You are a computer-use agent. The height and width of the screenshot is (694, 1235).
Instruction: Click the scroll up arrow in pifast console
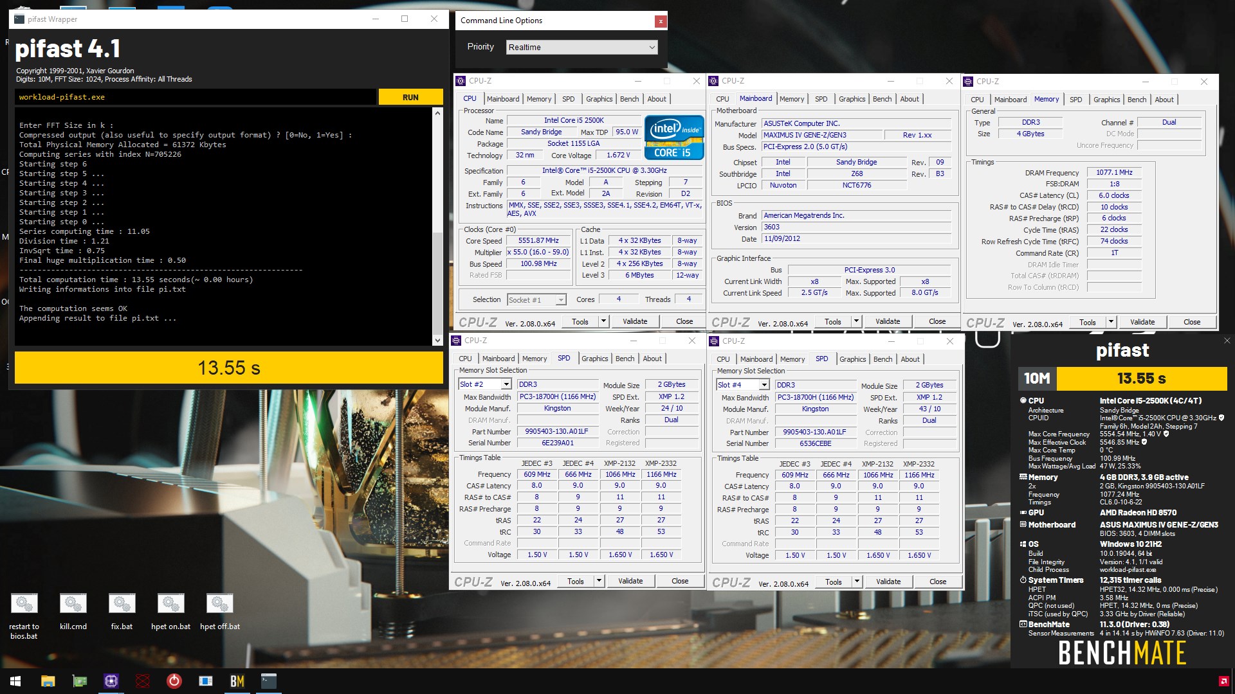pyautogui.click(x=438, y=113)
